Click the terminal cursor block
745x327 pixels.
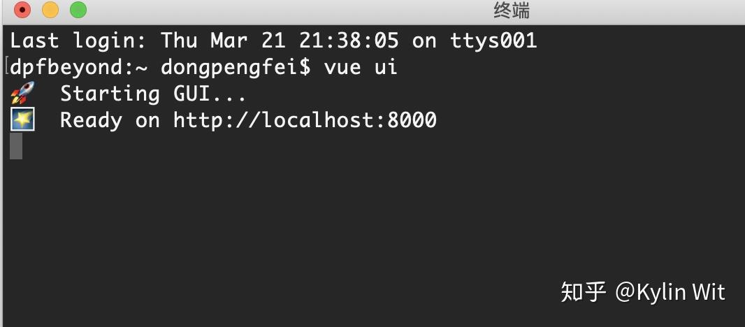16,146
